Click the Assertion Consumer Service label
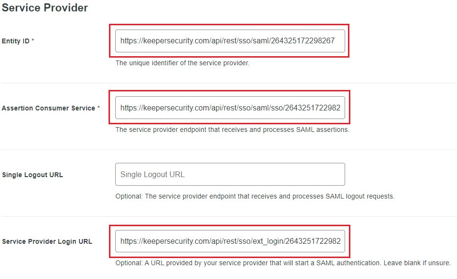The image size is (457, 279). [x=49, y=108]
